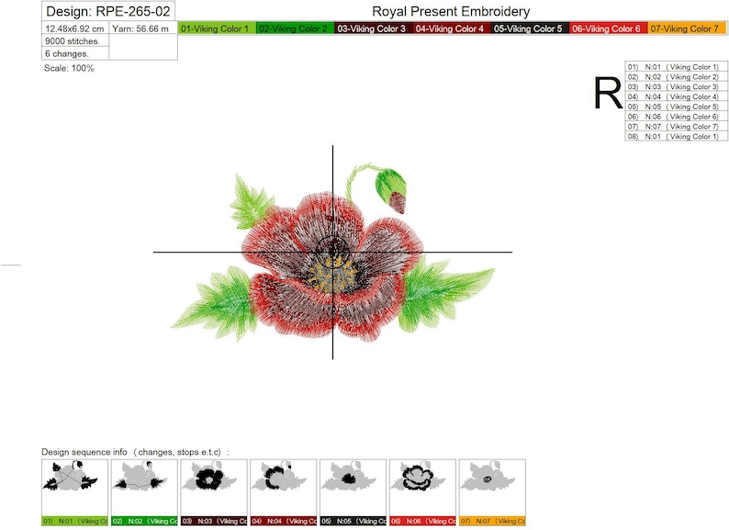Open sequence thumbnail 02 N:02
729x530 pixels.
(144, 492)
